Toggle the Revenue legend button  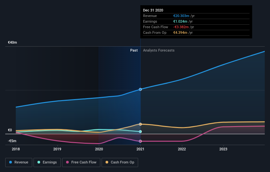point(19,162)
